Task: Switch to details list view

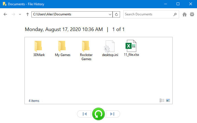Action: click(x=162, y=100)
